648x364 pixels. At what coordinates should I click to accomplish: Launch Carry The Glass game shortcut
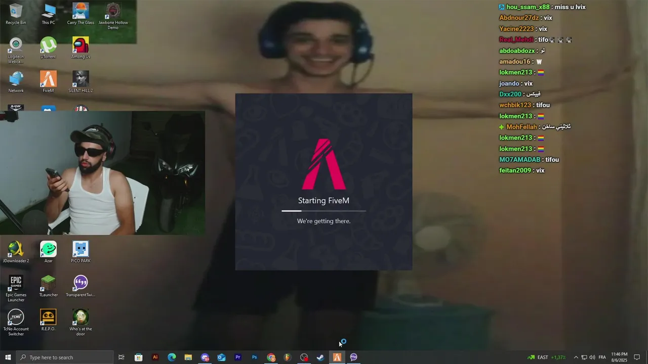[x=80, y=14]
